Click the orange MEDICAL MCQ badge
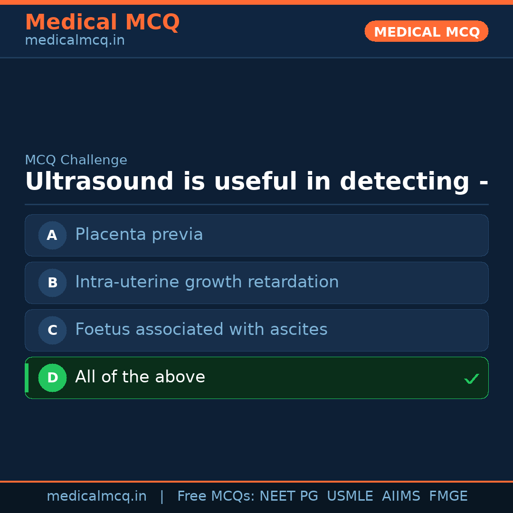Viewport: 513px width, 513px height. point(426,31)
